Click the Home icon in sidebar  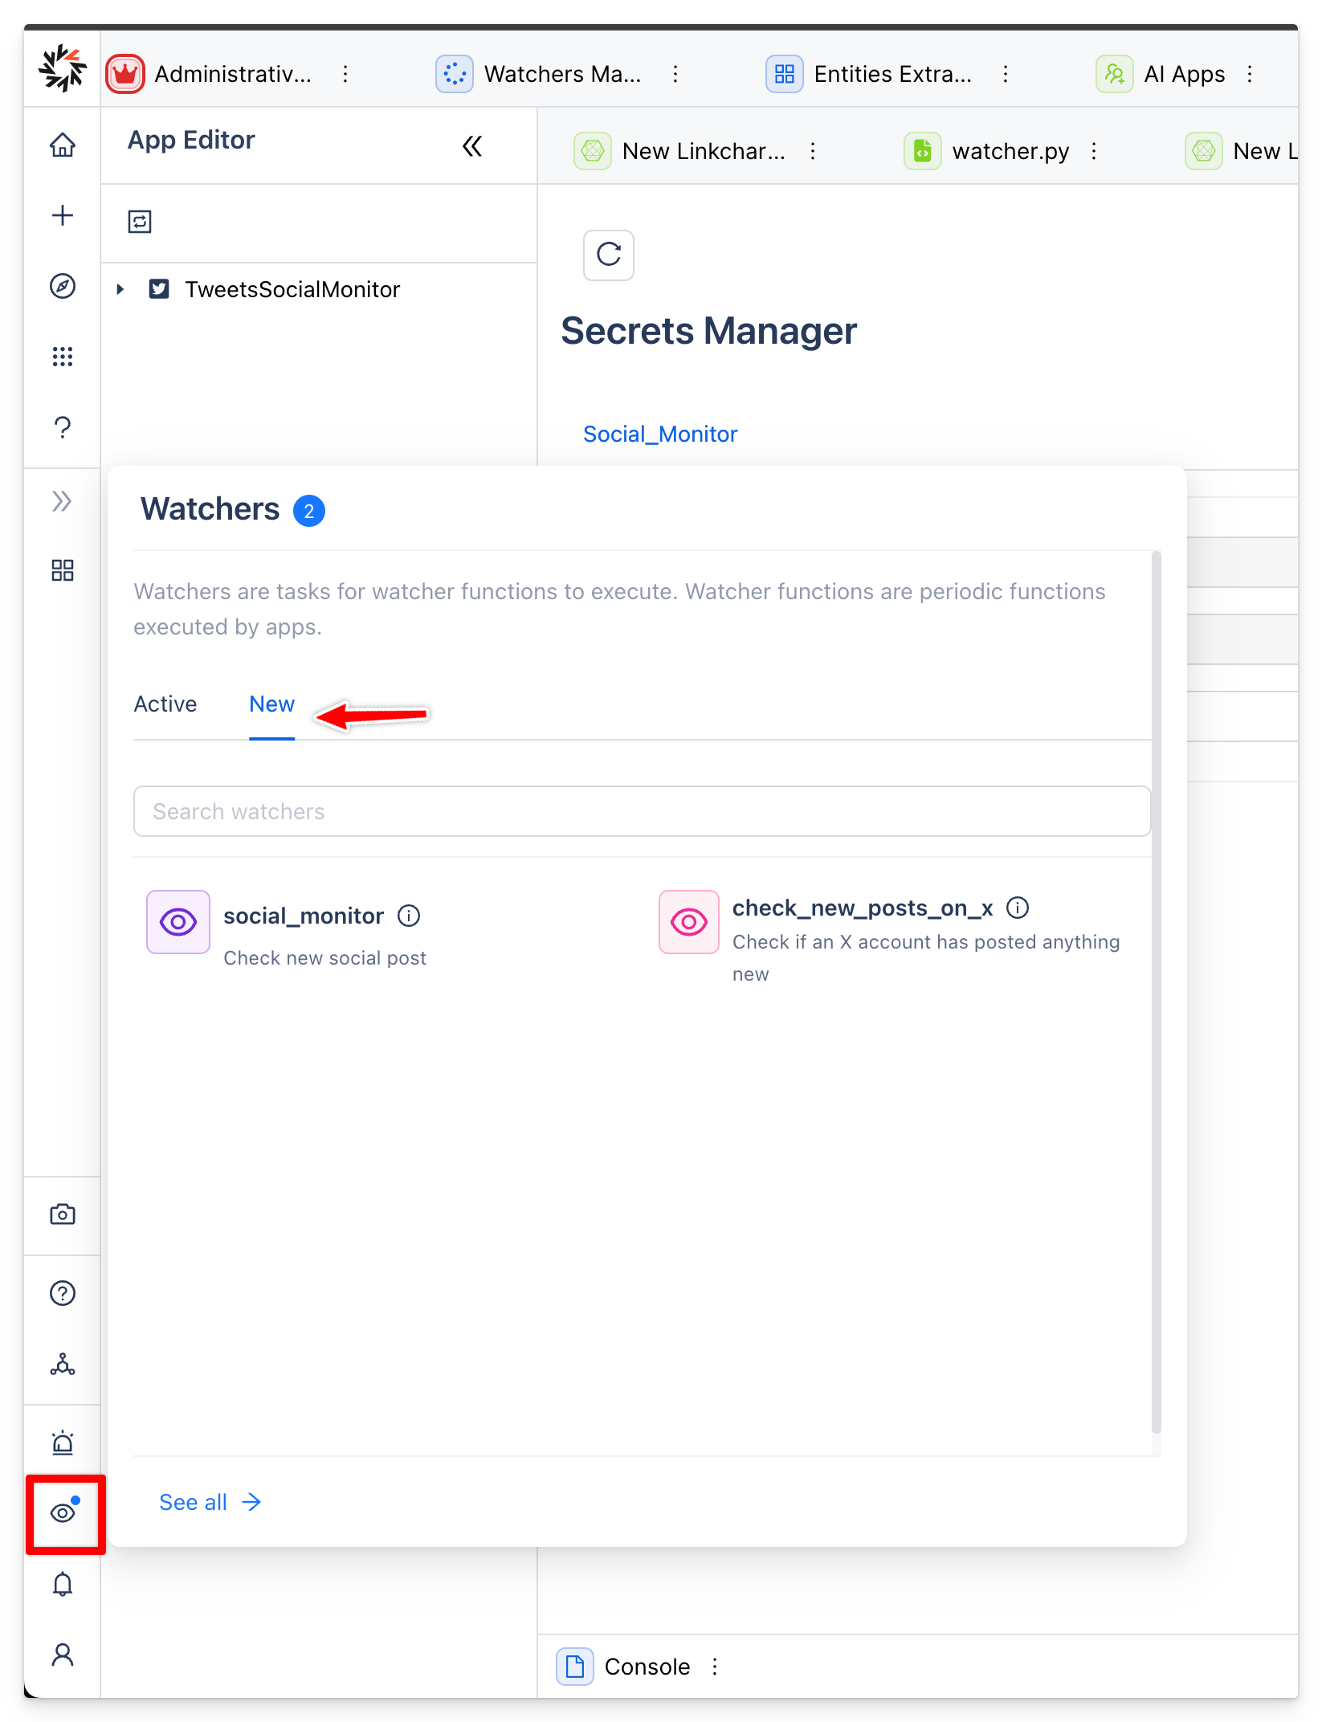click(63, 145)
